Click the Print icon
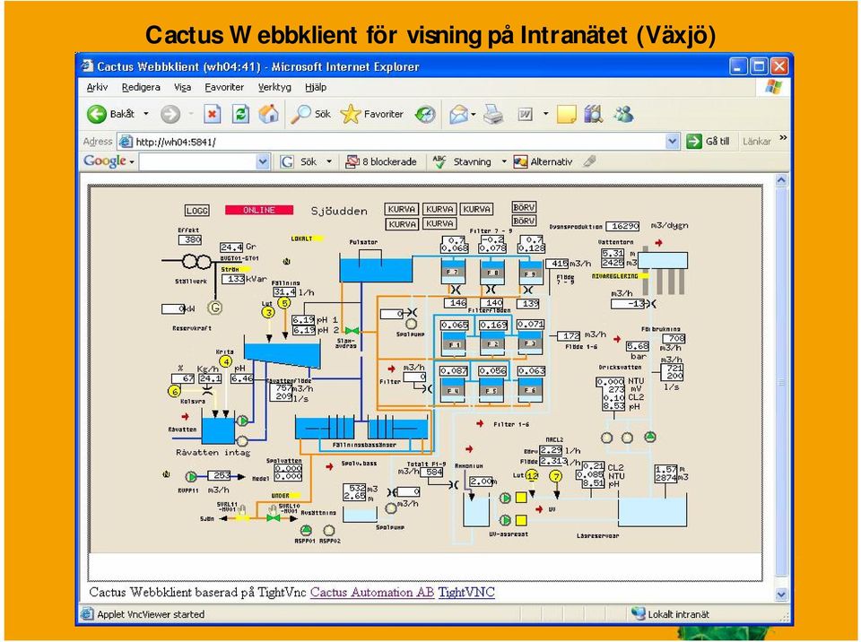 [x=493, y=114]
